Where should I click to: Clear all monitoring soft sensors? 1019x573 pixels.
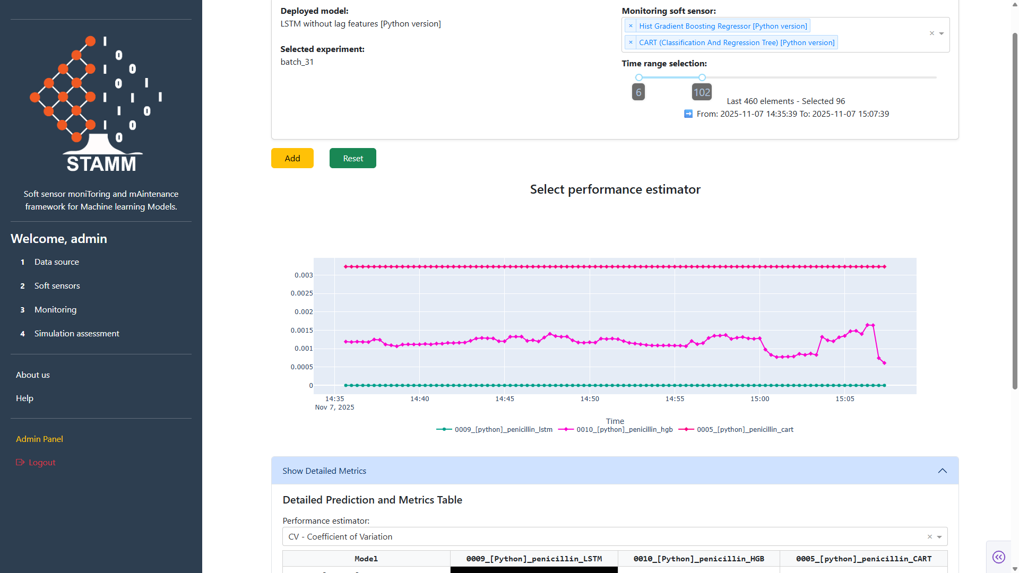pyautogui.click(x=931, y=33)
